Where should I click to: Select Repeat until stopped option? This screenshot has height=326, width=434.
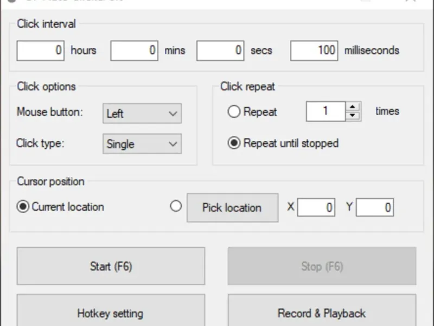[x=234, y=143]
